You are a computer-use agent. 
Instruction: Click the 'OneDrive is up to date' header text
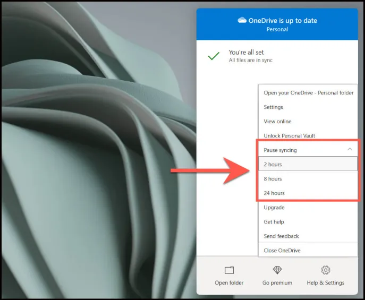[283, 21]
